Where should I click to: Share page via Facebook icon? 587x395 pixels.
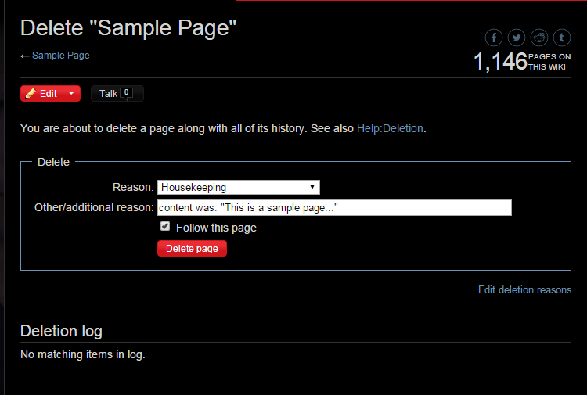click(x=494, y=38)
